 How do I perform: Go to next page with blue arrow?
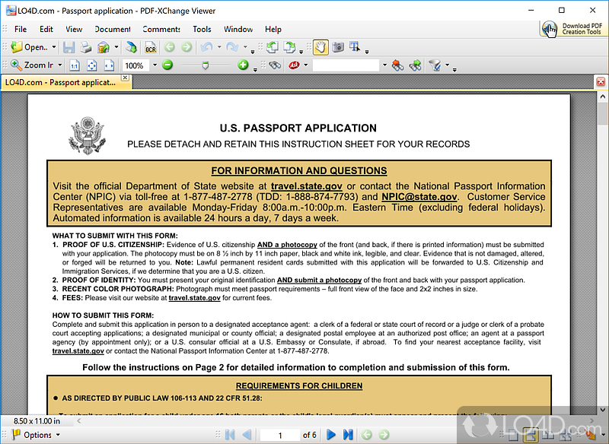(x=331, y=435)
